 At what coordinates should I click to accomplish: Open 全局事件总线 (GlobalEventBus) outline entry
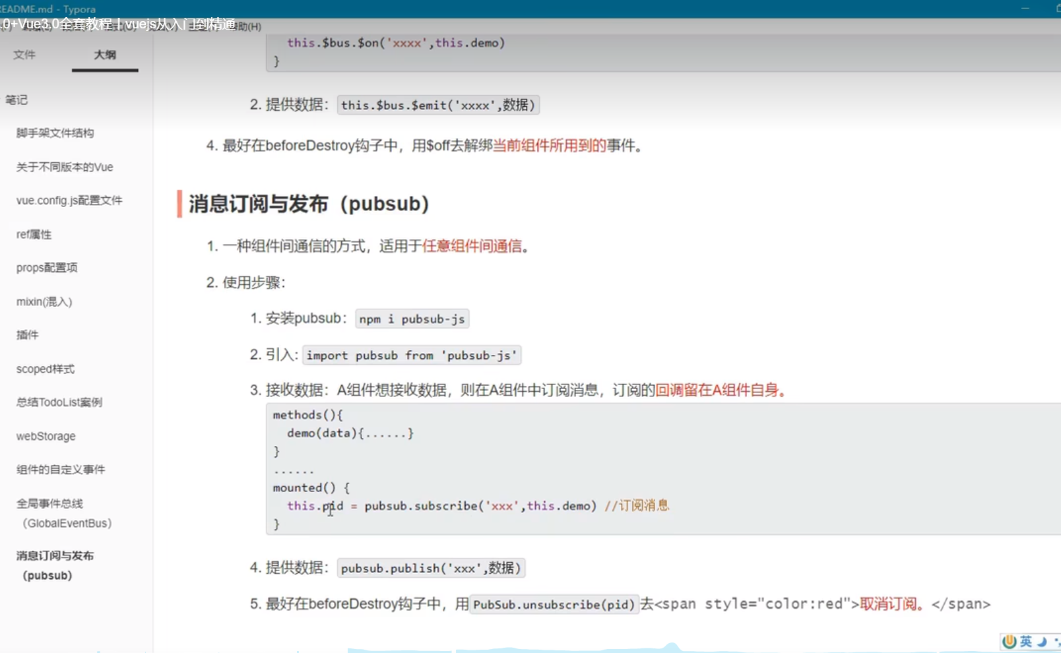[x=64, y=513]
